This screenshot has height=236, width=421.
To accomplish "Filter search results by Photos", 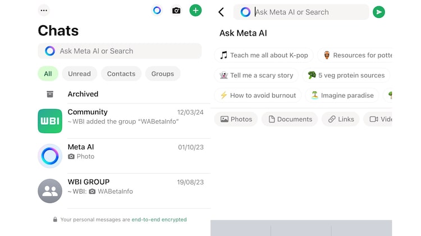I will click(236, 119).
